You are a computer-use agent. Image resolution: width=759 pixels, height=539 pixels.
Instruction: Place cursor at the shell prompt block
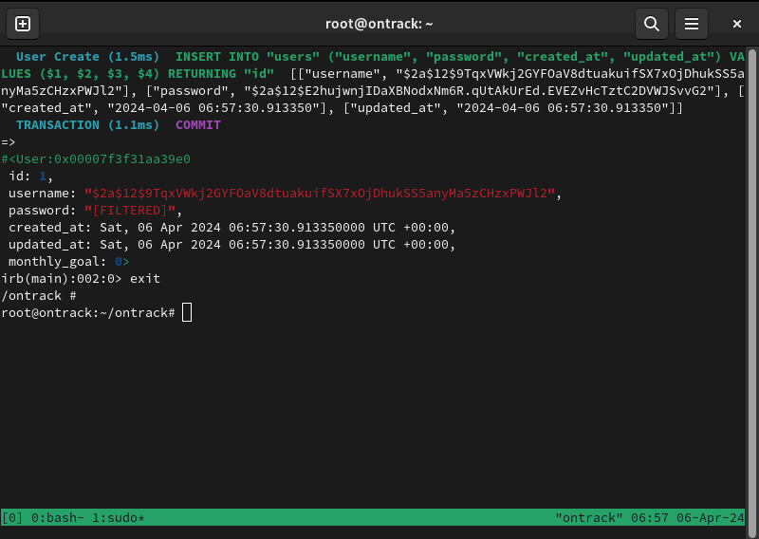[187, 313]
